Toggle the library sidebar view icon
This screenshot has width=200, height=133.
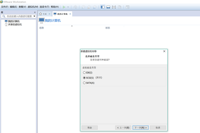coord(103,7)
